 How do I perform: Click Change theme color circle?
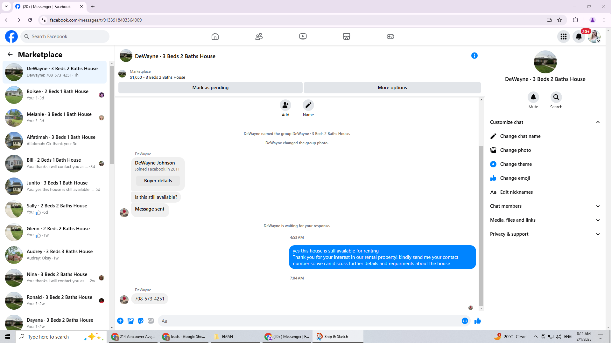click(493, 164)
